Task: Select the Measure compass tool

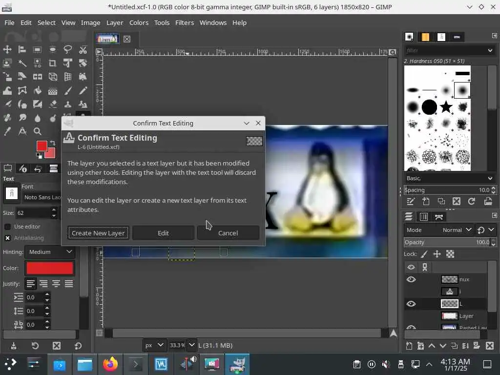Action: (x=22, y=131)
